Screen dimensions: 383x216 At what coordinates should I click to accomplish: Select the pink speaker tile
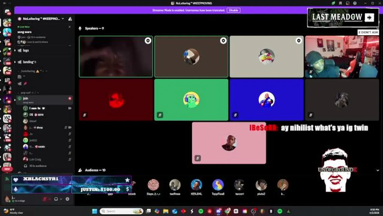coord(229,143)
